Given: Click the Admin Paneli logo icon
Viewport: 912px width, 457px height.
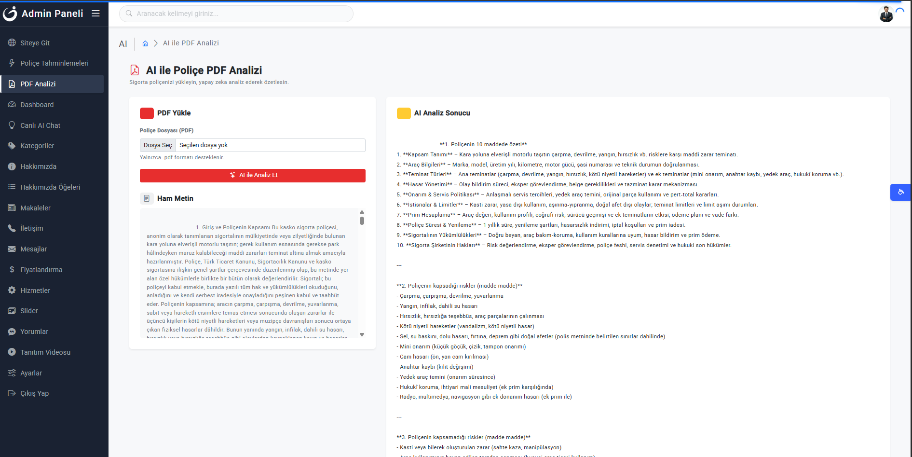Looking at the screenshot, I should [10, 14].
